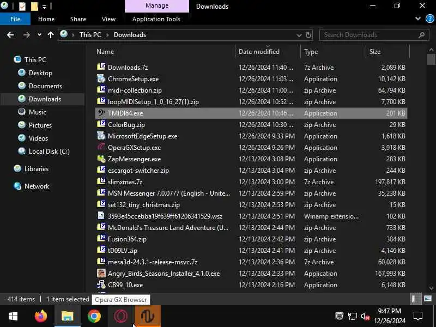Image resolution: width=436 pixels, height=327 pixels.
Task: Open Pictures in the navigation pane
Action: [x=40, y=125]
